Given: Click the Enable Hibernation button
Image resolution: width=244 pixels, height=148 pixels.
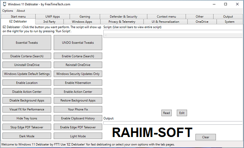Looking at the screenshot, I should (x=78, y=83).
